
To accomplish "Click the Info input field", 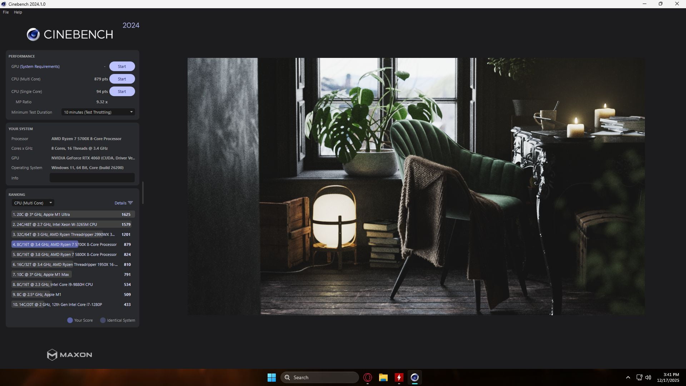I will [92, 178].
